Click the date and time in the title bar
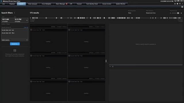Viewport: 184px width, 103px height. 167,1
